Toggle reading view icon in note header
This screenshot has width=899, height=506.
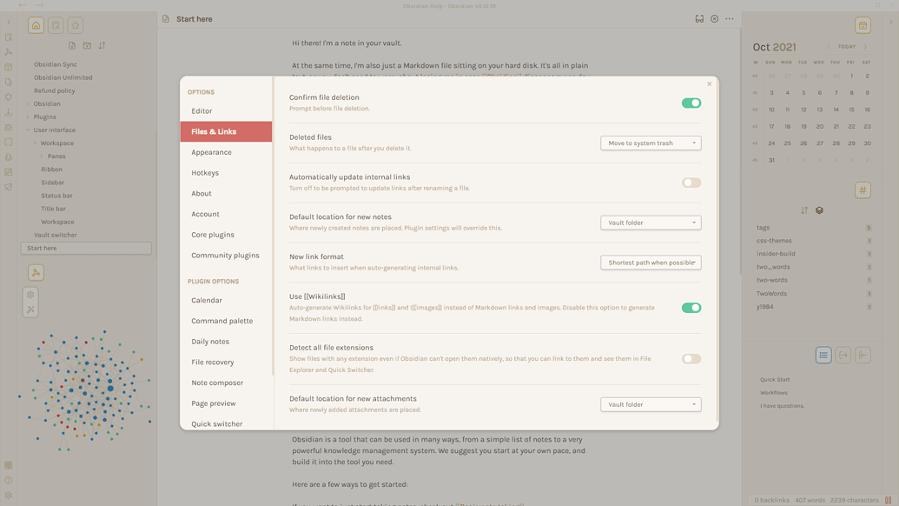click(x=699, y=19)
